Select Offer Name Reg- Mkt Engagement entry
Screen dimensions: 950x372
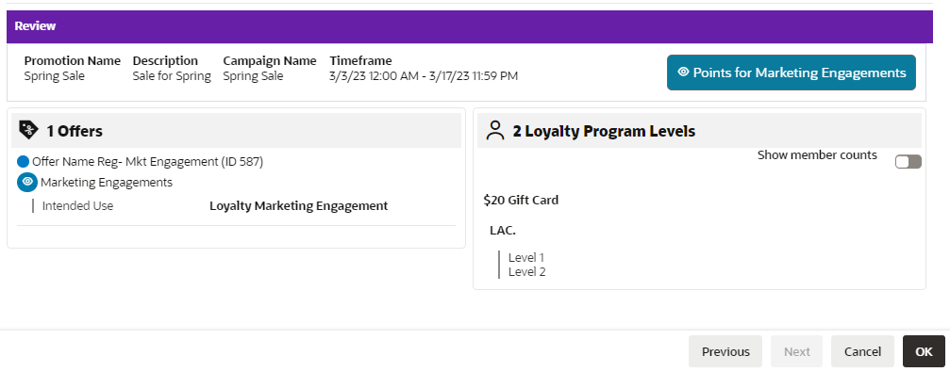[x=147, y=161]
